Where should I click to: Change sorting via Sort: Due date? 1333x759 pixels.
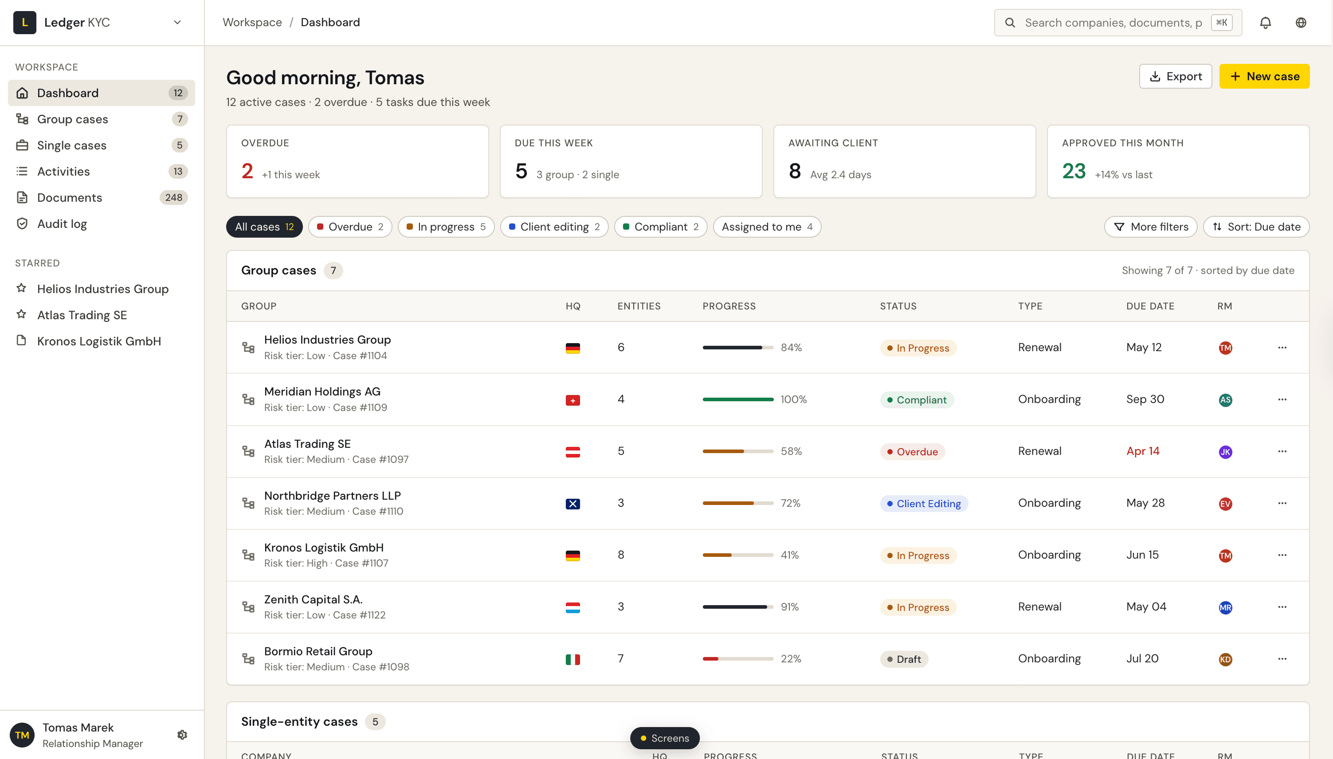(x=1256, y=227)
